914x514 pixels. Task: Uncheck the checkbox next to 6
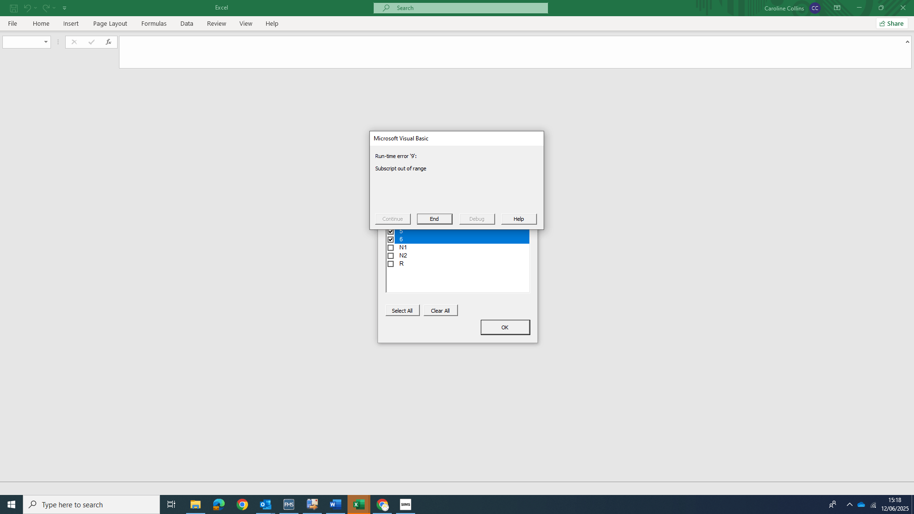pyautogui.click(x=390, y=239)
